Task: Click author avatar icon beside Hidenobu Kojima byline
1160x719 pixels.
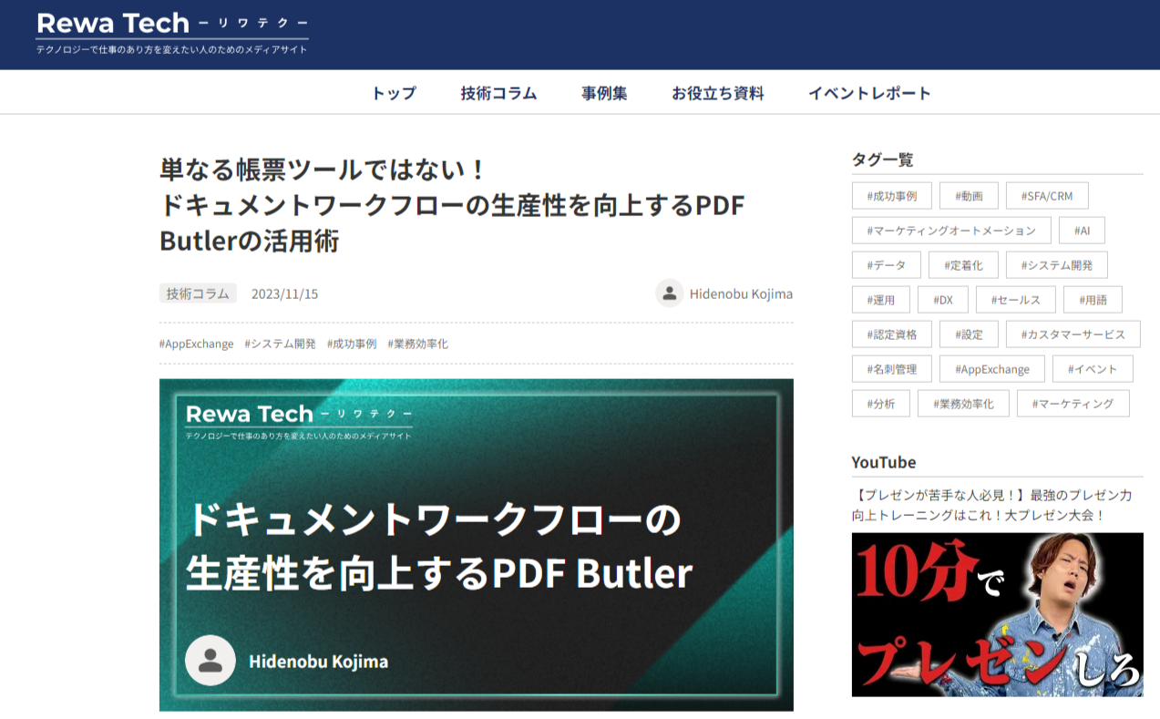Action: point(670,293)
